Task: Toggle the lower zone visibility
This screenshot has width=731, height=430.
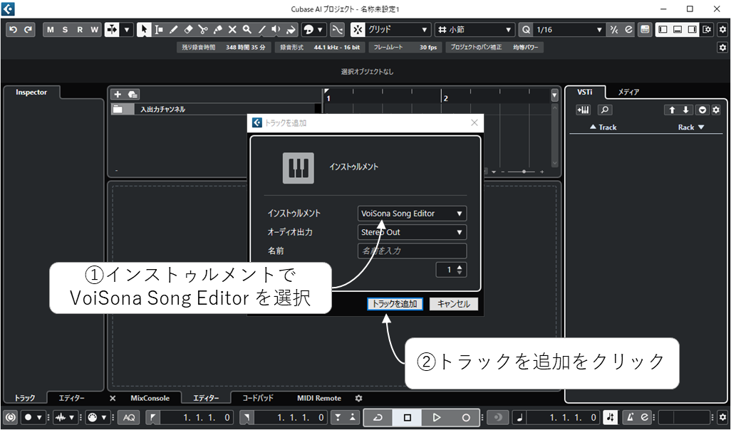Action: click(x=678, y=30)
